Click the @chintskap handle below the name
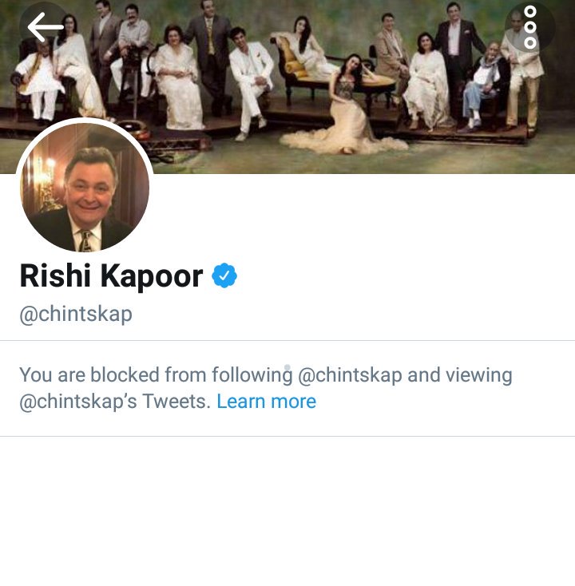Screen dimensions: 575x586 click(x=76, y=314)
